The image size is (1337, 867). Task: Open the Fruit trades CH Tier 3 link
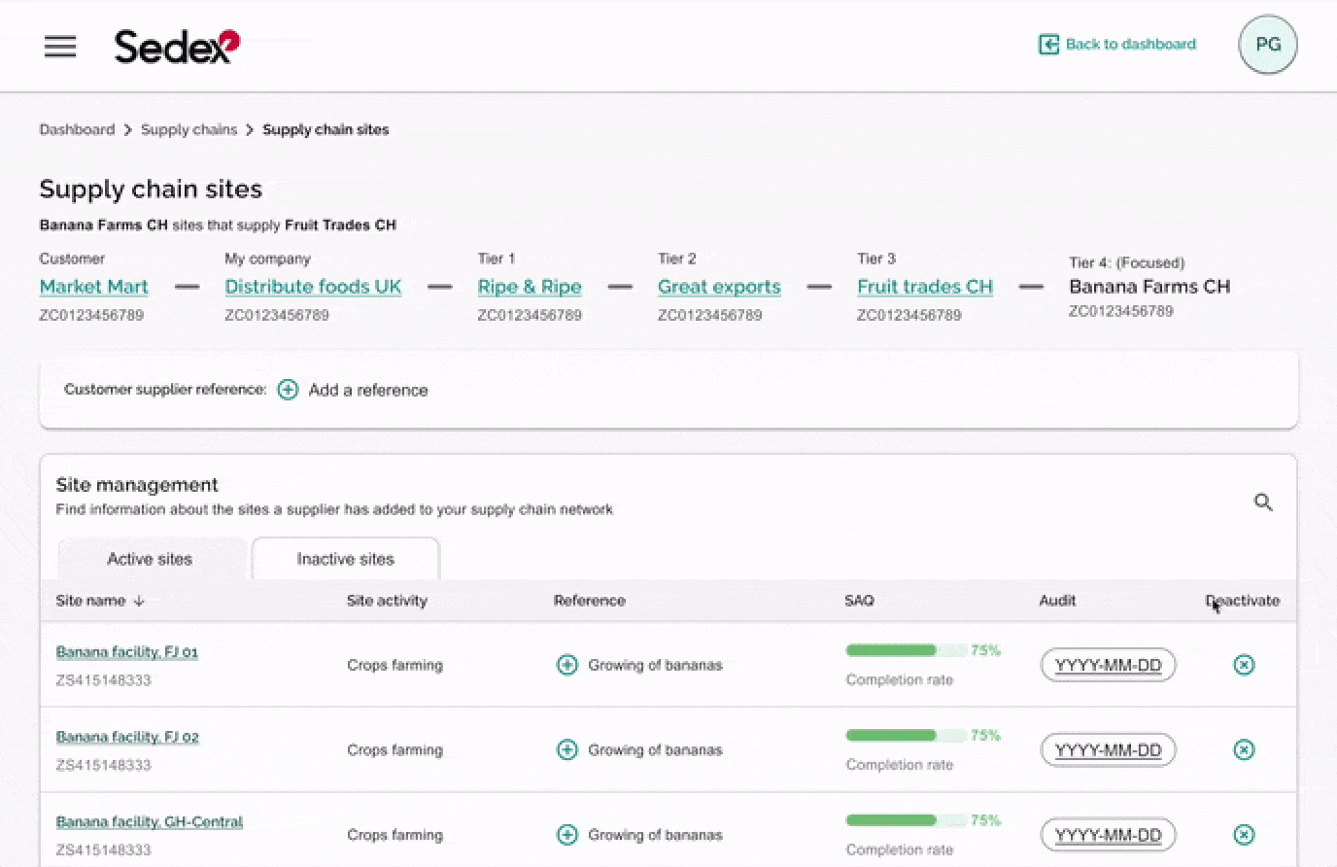tap(925, 287)
